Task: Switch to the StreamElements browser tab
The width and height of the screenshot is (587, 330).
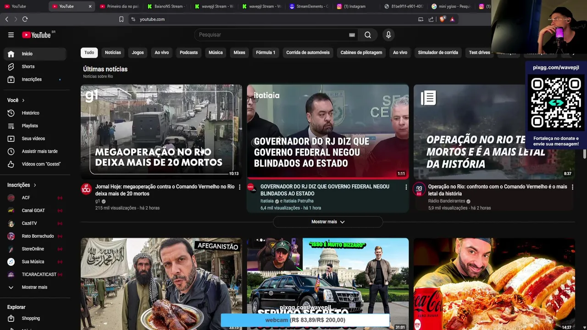Action: pyautogui.click(x=309, y=6)
